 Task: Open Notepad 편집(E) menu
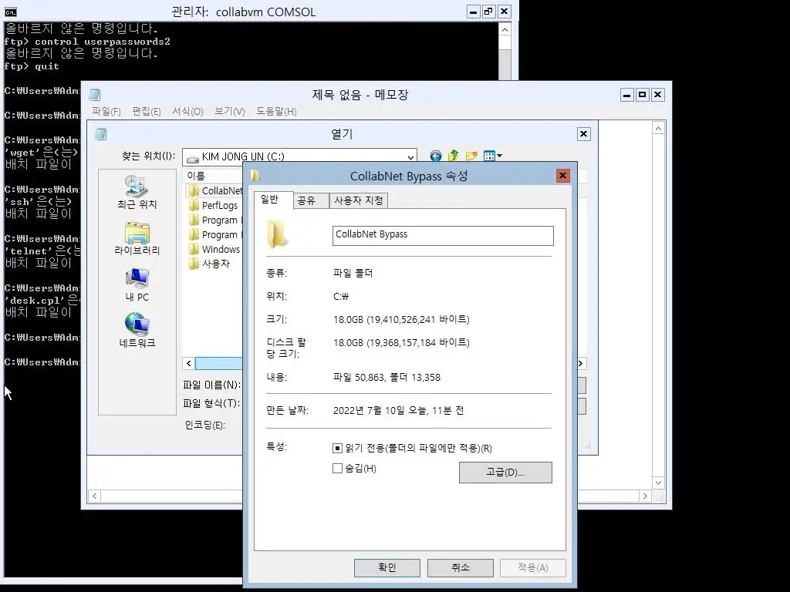(146, 111)
